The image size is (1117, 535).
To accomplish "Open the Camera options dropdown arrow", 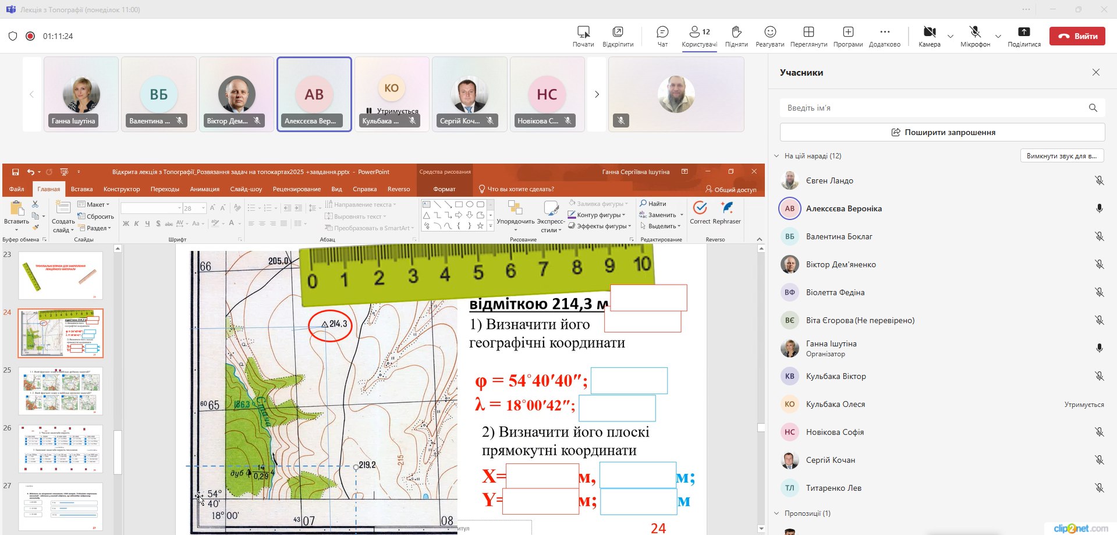I will coord(950,36).
